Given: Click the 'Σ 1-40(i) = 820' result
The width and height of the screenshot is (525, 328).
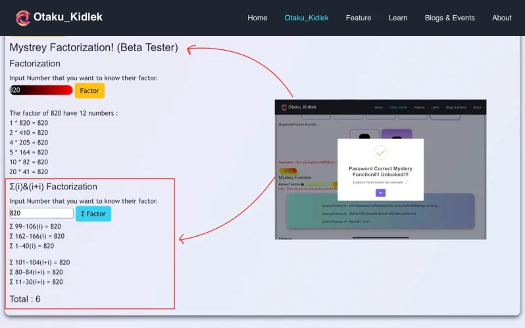Looking at the screenshot, I should pos(32,246).
